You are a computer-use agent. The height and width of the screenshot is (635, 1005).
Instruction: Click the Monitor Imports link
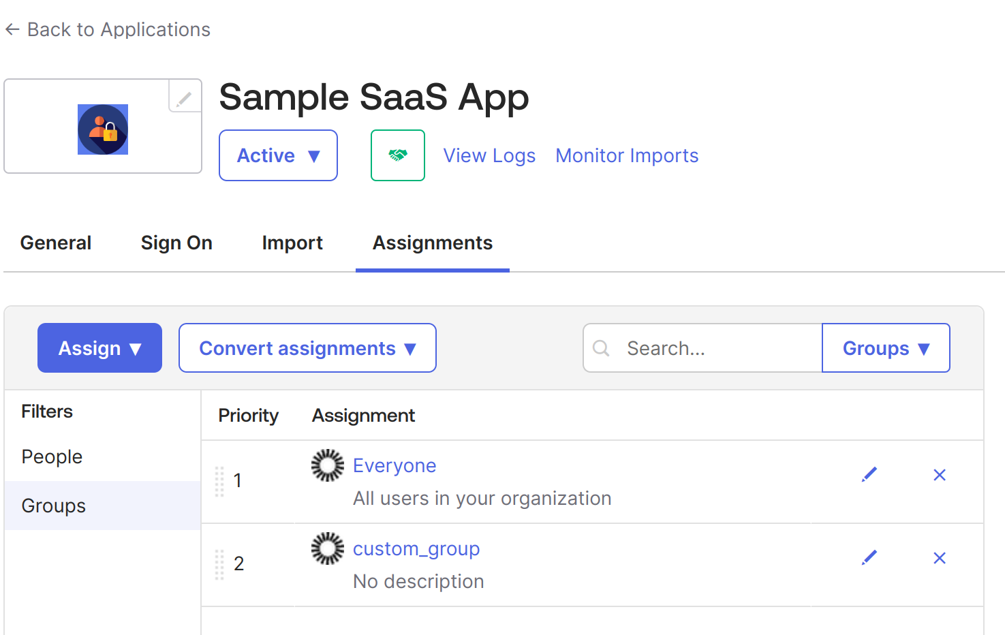click(627, 156)
